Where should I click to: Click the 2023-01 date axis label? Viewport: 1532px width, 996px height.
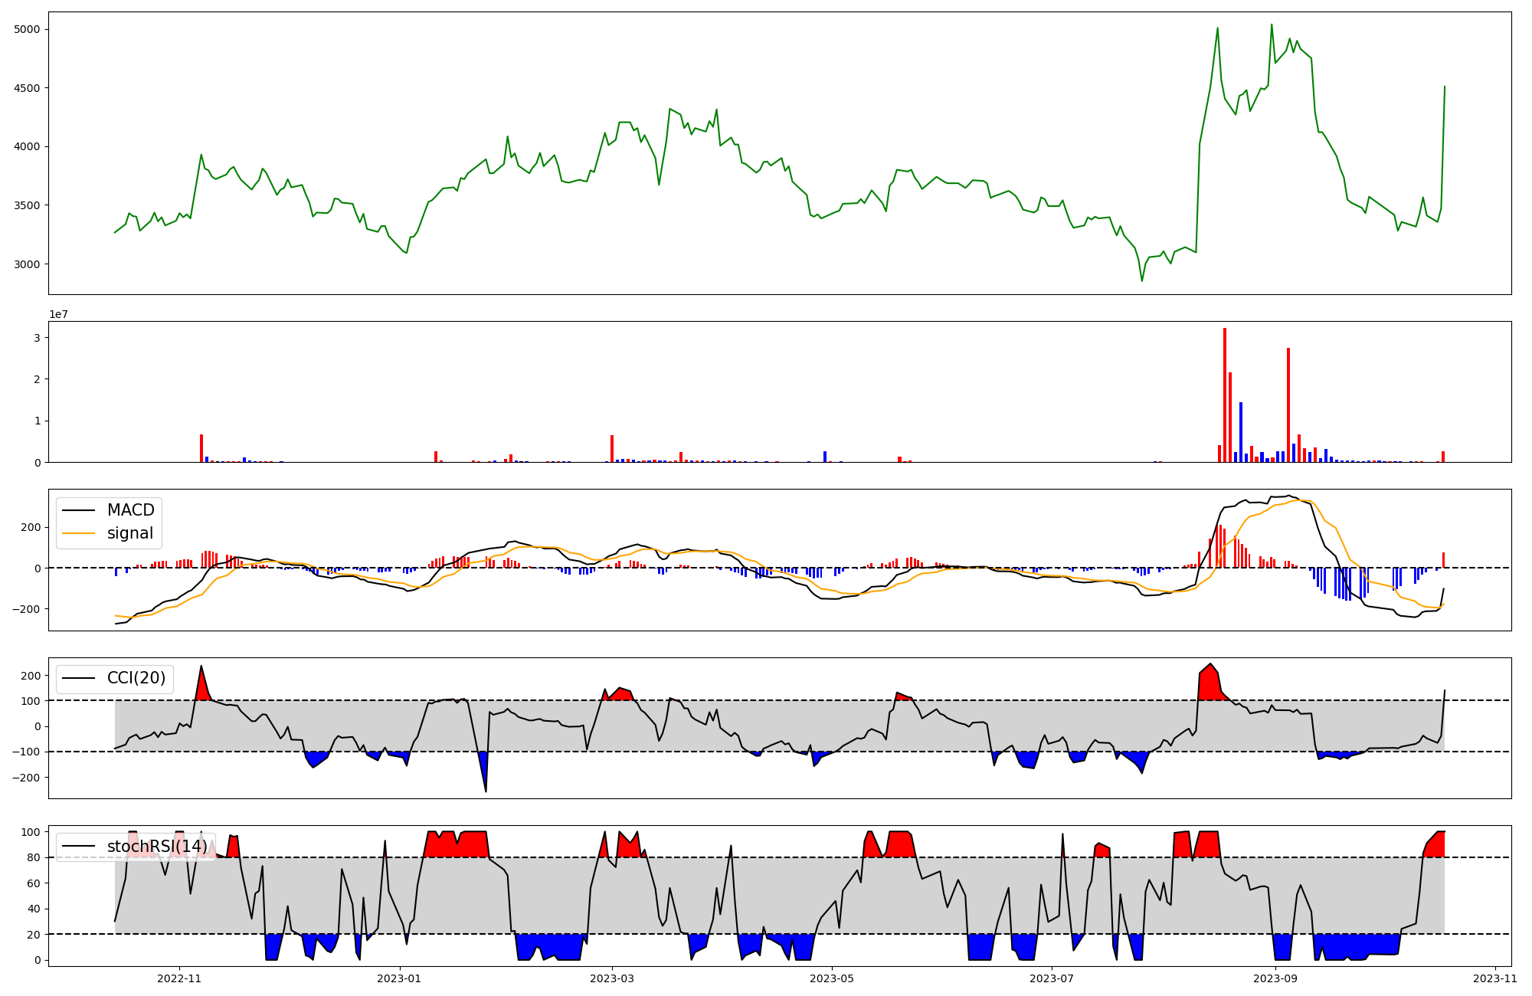click(x=400, y=978)
